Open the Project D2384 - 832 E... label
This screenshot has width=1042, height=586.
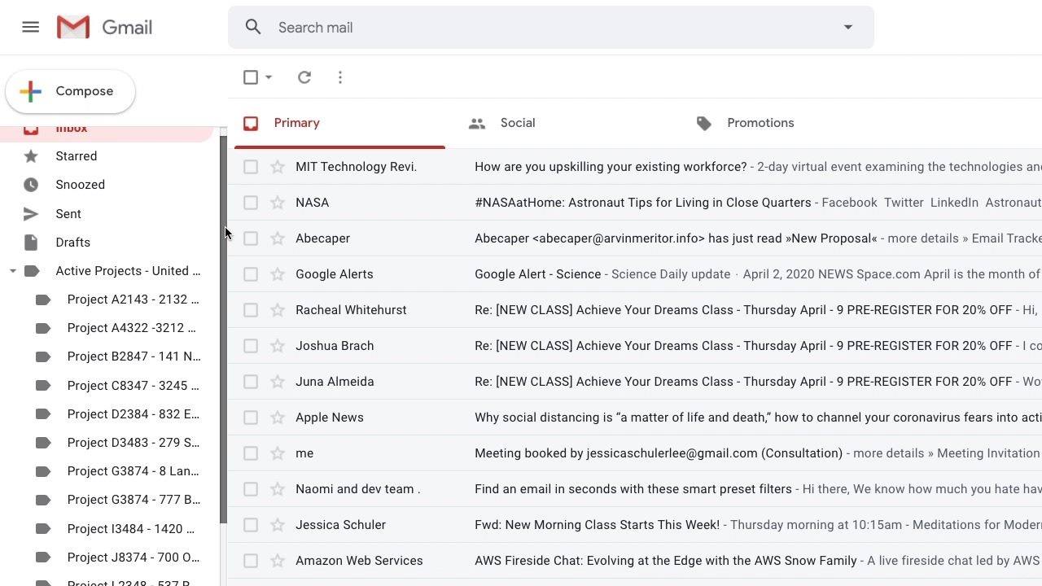tap(134, 414)
